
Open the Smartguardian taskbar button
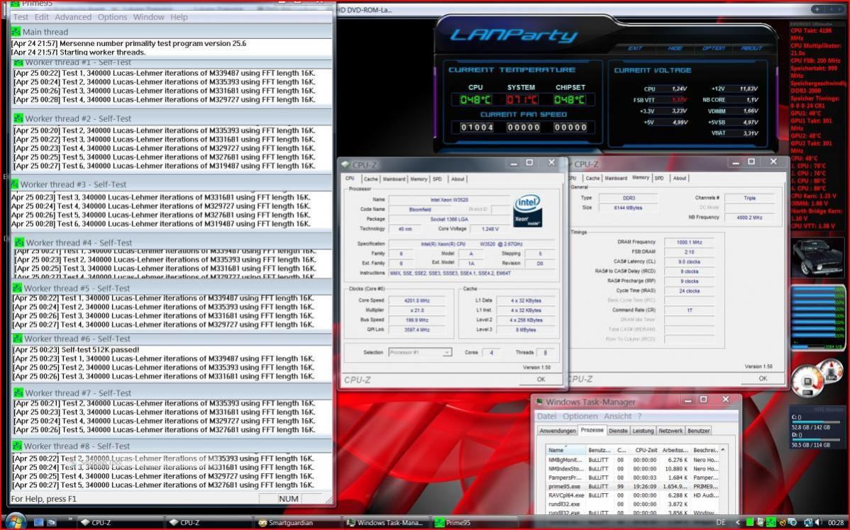(297, 522)
